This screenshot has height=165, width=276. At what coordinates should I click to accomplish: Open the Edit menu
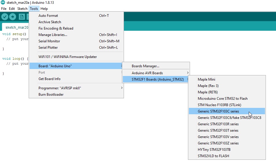pyautogui.click(x=12, y=9)
